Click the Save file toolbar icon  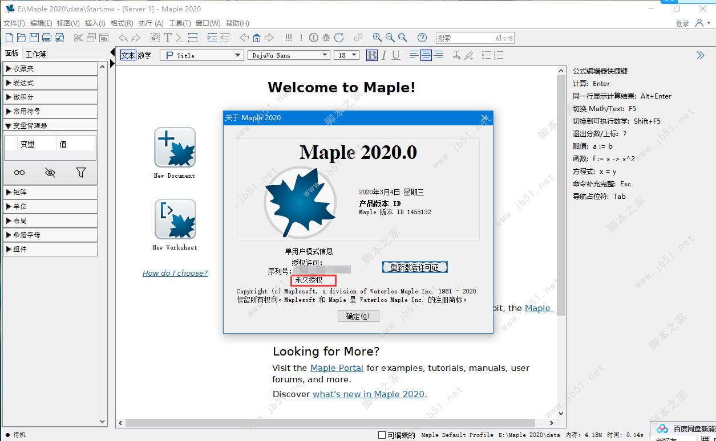coord(34,38)
